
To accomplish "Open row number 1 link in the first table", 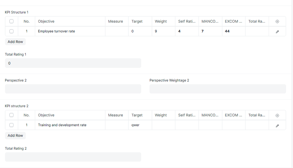I will (x=27, y=31).
